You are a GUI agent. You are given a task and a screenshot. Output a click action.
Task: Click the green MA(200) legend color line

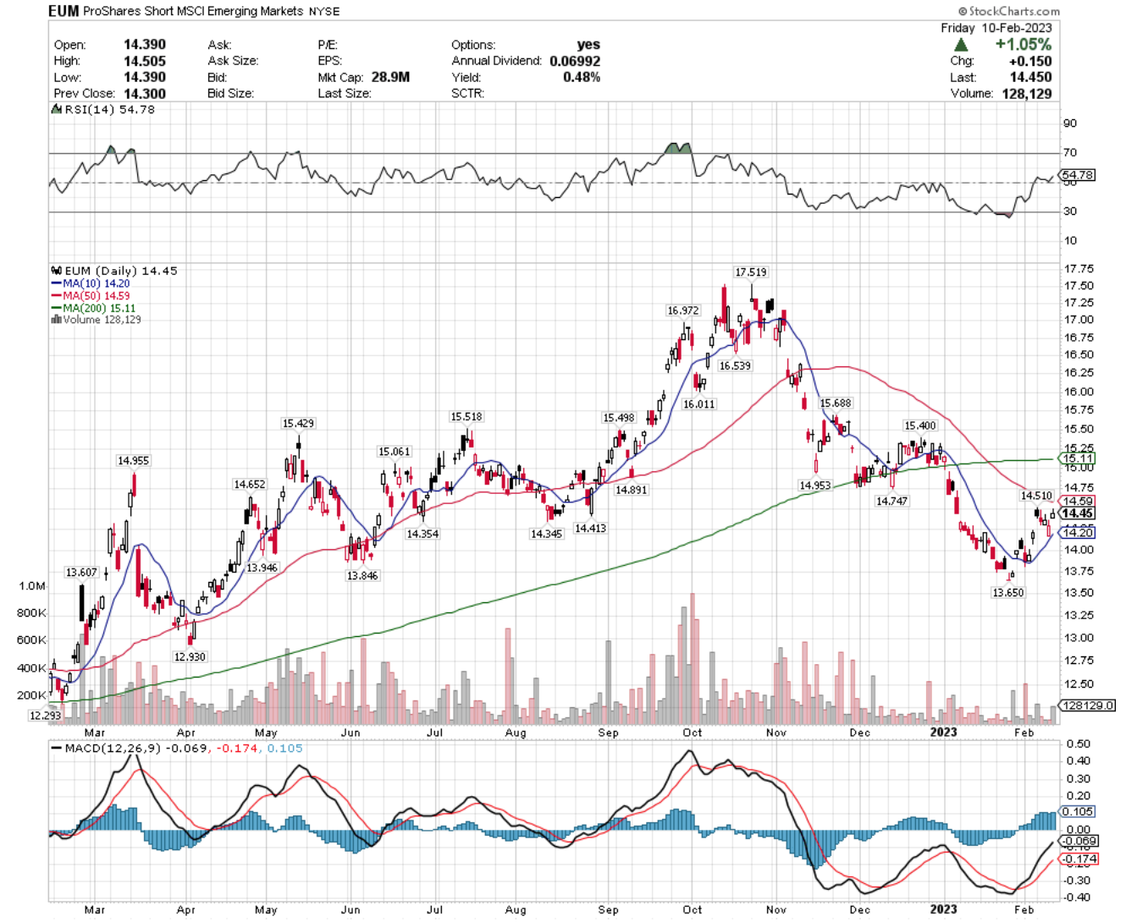coord(57,309)
